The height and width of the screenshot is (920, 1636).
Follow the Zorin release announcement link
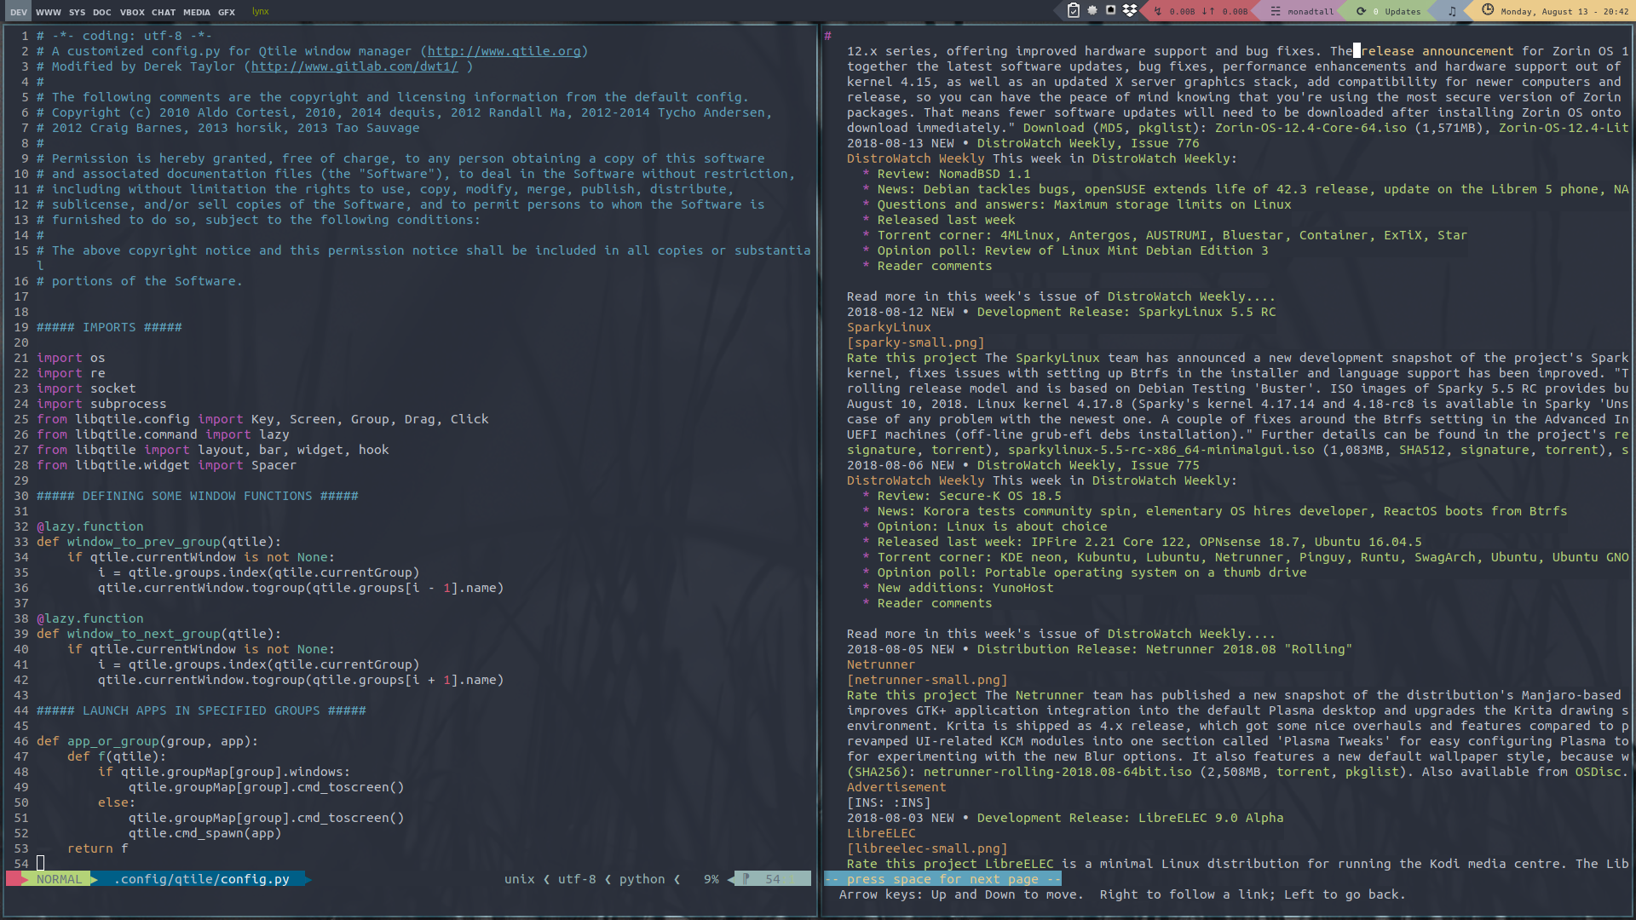click(1438, 51)
